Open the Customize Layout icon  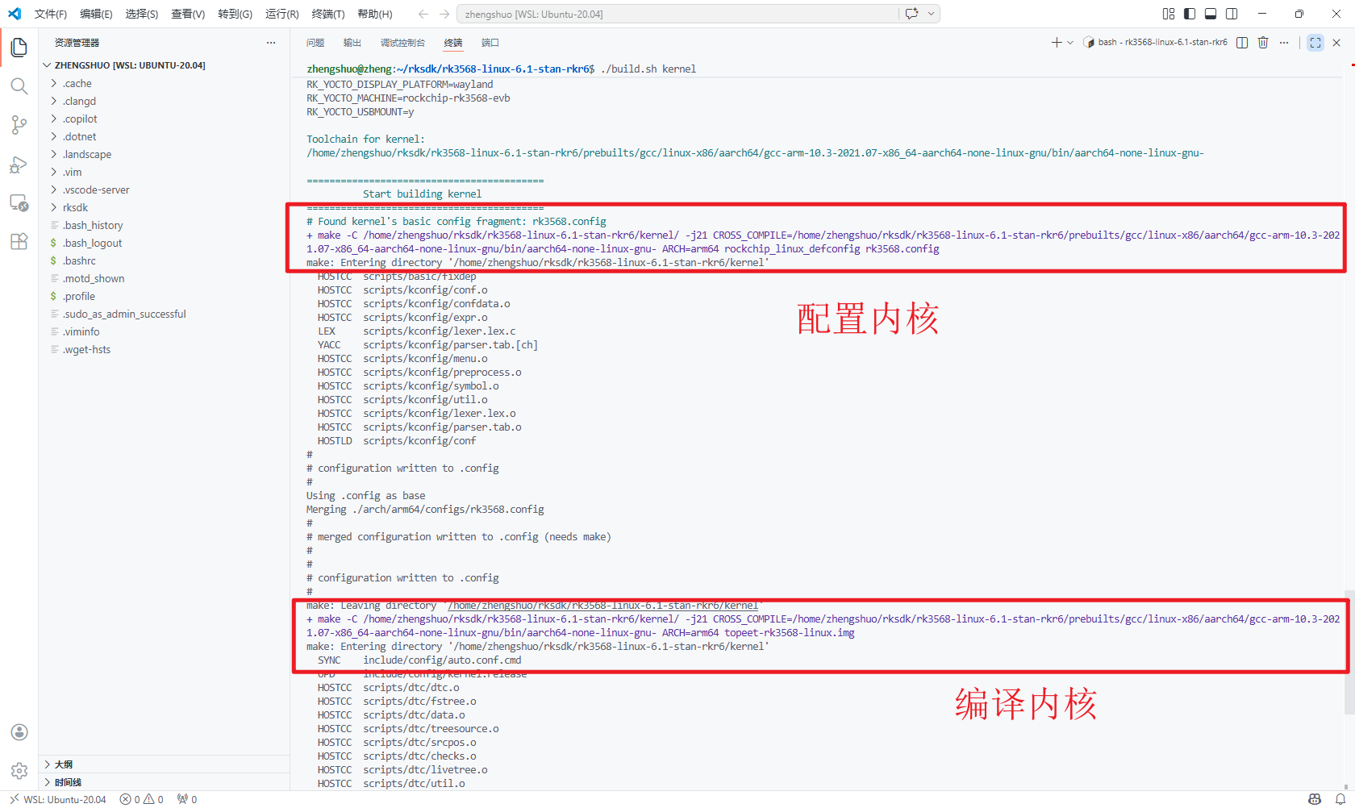[x=1169, y=14]
